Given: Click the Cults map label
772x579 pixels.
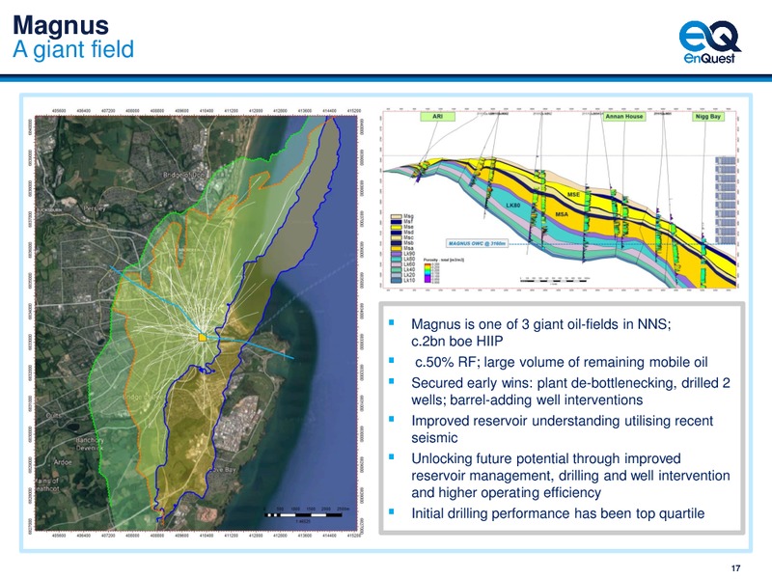Looking at the screenshot, I should 53,415.
